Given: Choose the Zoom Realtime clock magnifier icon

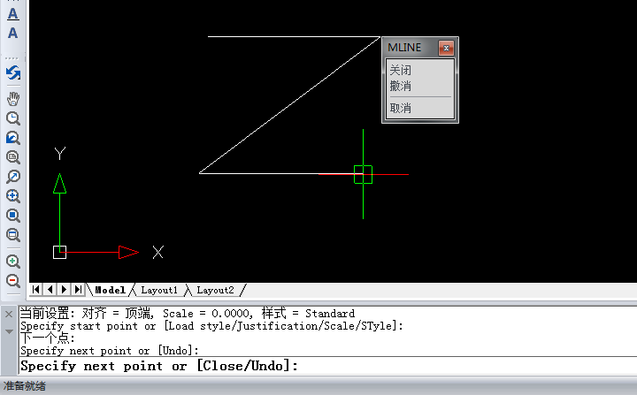Looking at the screenshot, I should (13, 118).
